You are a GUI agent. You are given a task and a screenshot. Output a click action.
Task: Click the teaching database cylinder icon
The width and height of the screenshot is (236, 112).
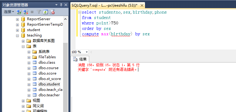(x=23, y=35)
